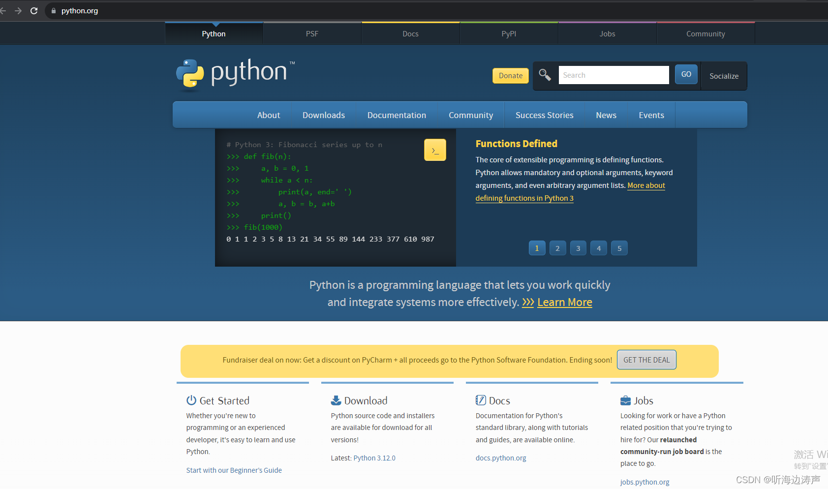
Task: Open the Success Stories navigation menu
Action: 544,115
